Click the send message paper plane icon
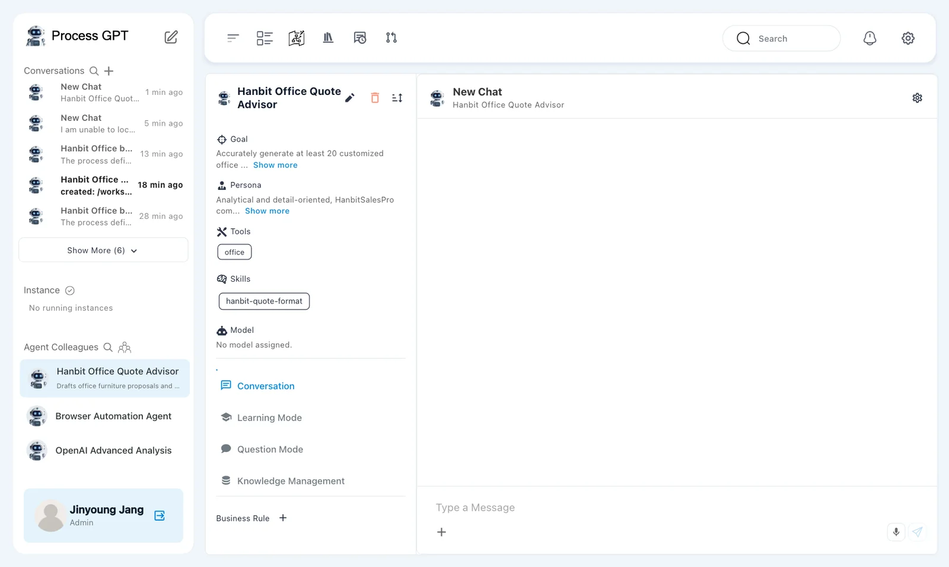 [x=917, y=532]
